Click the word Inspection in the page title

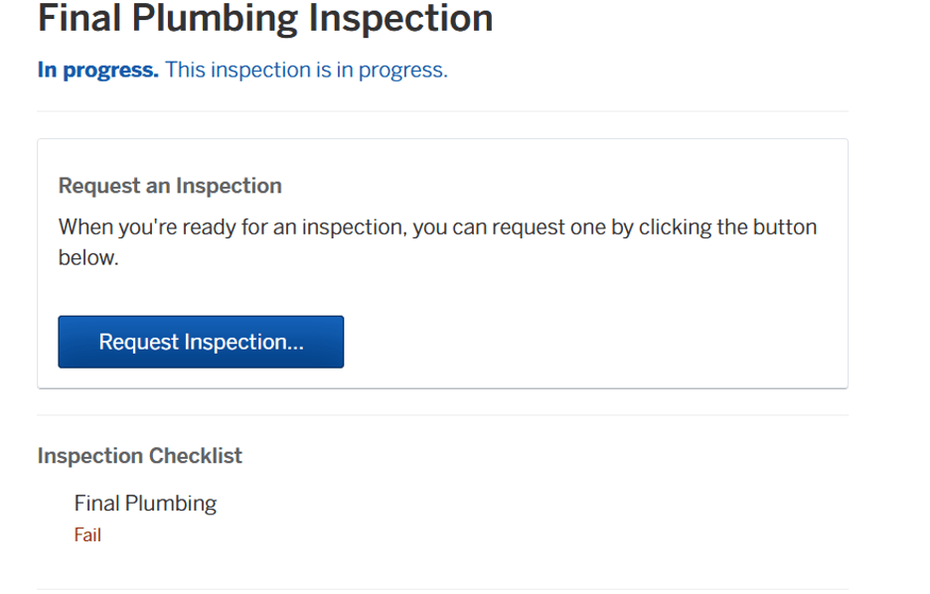tap(401, 18)
